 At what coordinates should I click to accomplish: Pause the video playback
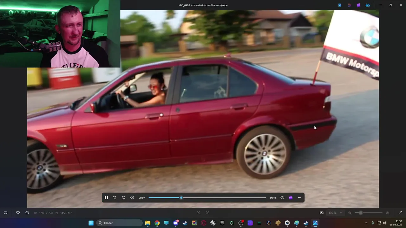[106, 198]
